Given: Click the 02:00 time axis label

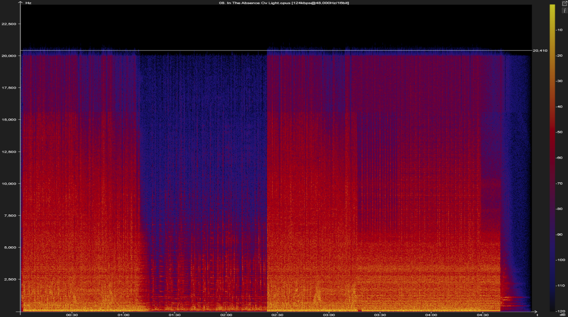Looking at the screenshot, I should point(226,315).
